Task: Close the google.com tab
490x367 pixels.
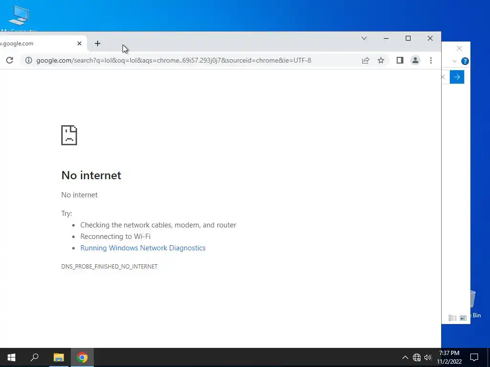Action: [79, 43]
